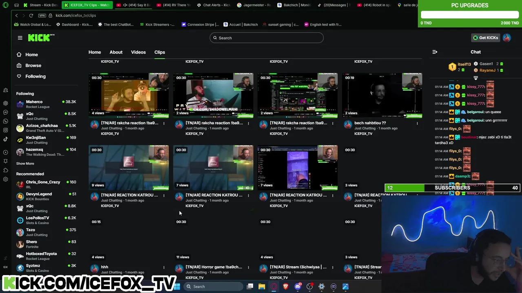The height and width of the screenshot is (293, 522).
Task: Play the 9 views REACTION KATROU clip
Action: (x=129, y=168)
